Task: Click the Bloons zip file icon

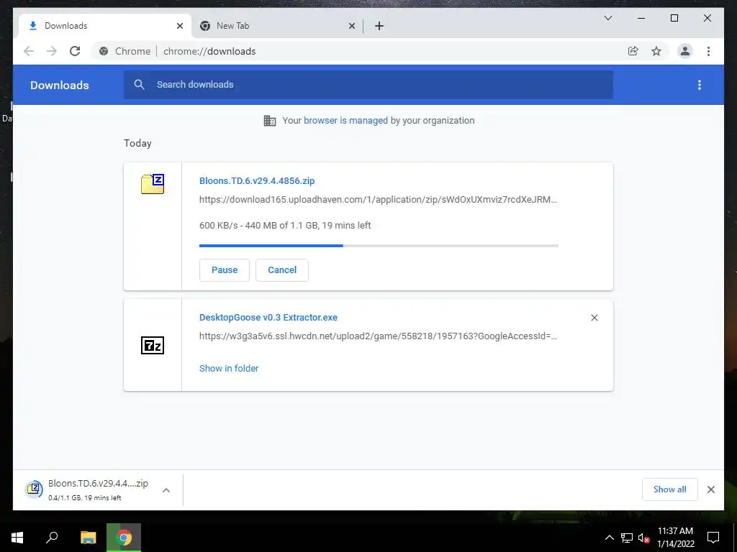Action: (153, 183)
